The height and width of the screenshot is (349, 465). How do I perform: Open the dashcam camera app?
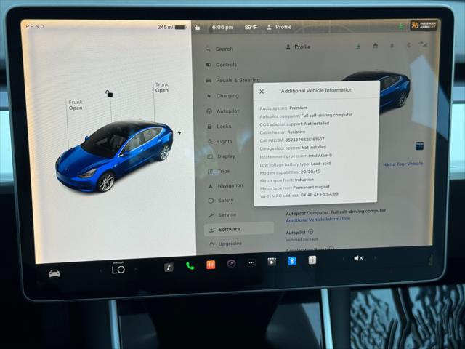click(231, 263)
